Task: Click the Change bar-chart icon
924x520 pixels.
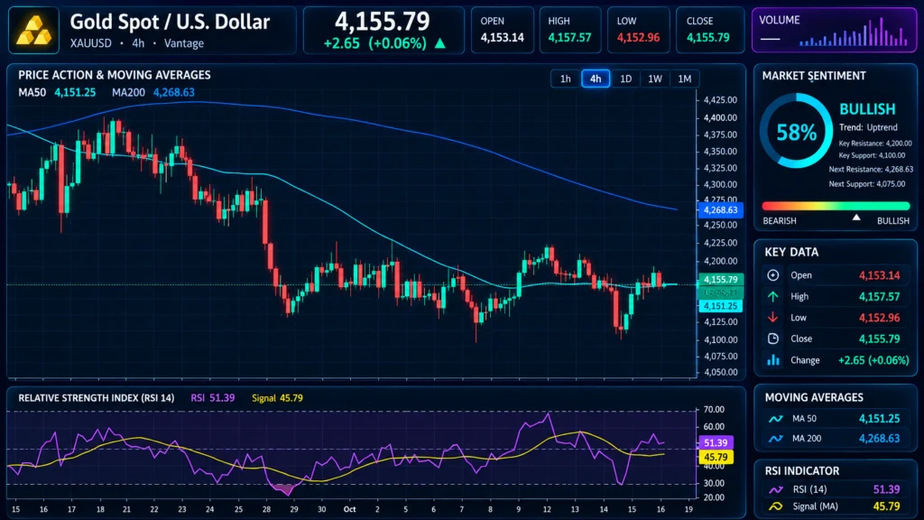Action: 772,359
